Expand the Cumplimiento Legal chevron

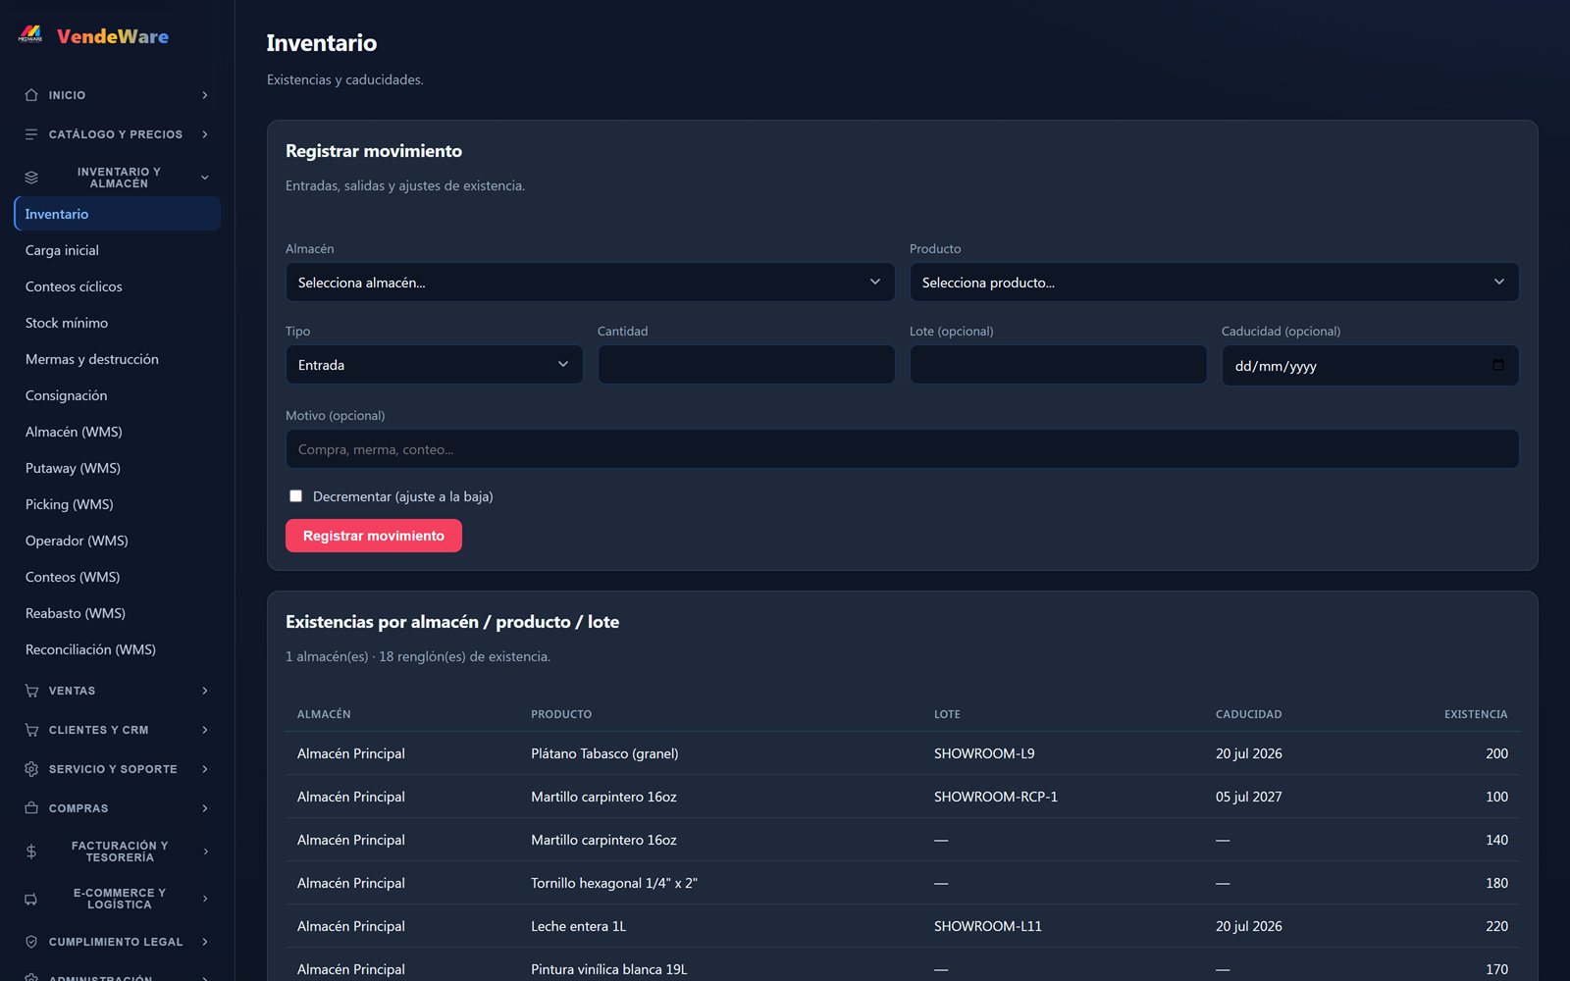[205, 942]
